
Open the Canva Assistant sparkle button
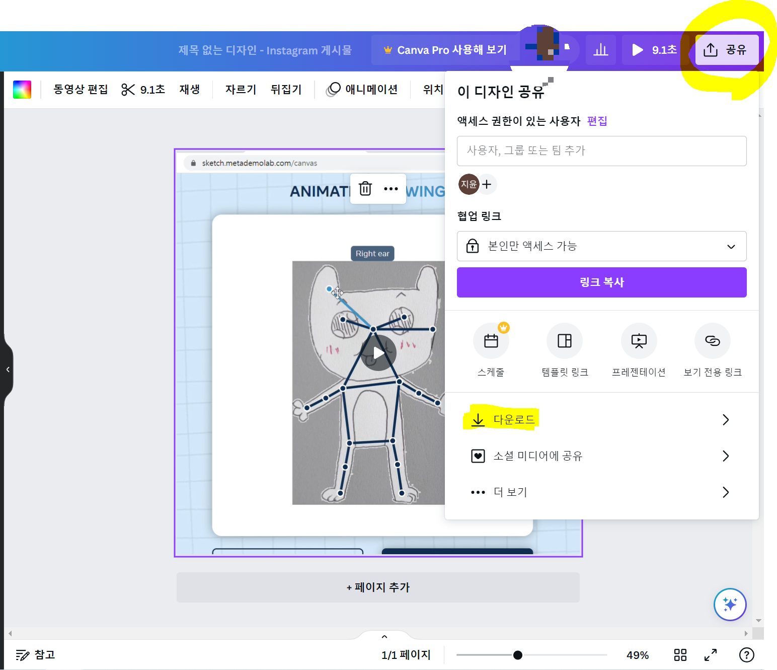[730, 605]
